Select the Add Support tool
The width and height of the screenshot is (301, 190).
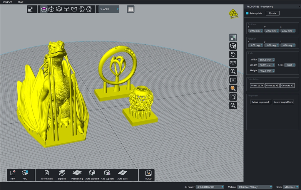107,175
